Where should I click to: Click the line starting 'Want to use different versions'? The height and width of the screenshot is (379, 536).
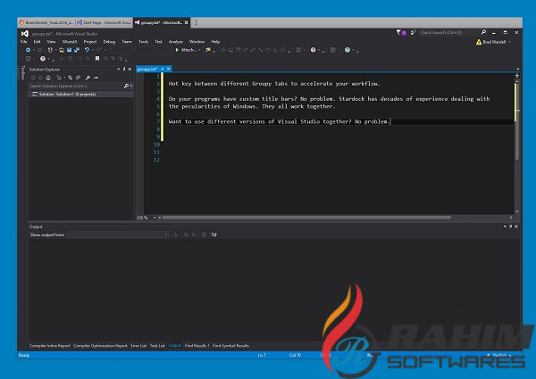279,121
